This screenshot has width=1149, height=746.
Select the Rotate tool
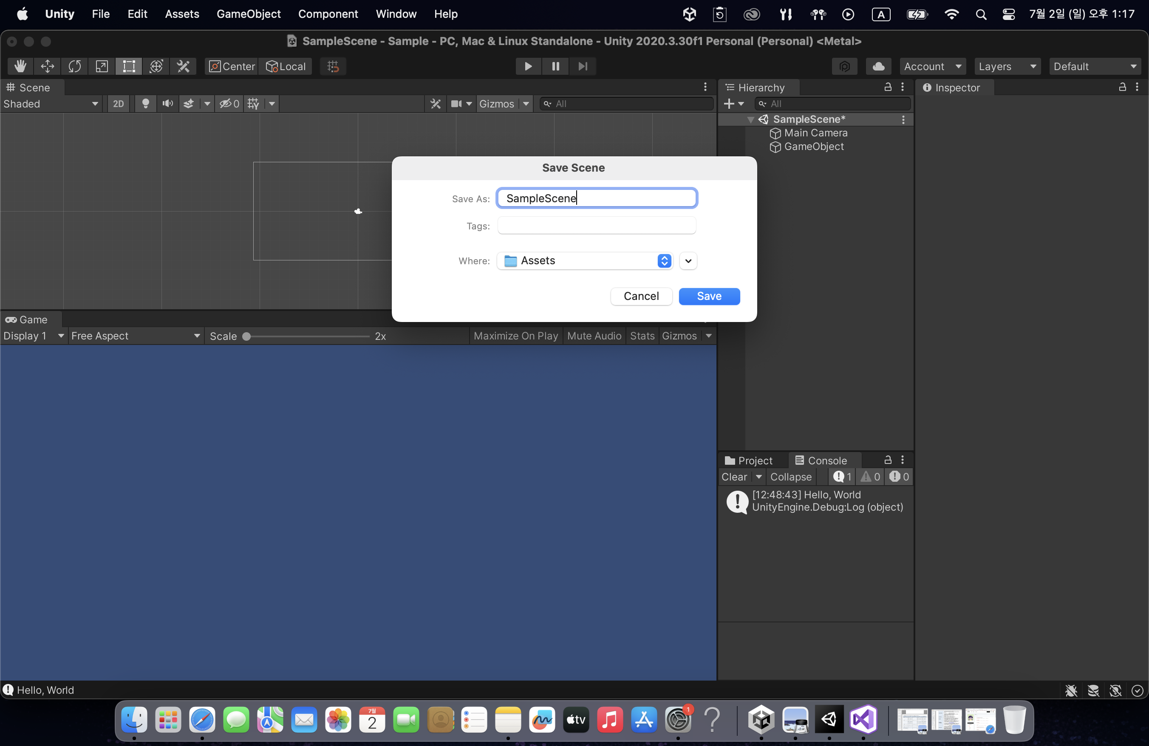point(74,66)
